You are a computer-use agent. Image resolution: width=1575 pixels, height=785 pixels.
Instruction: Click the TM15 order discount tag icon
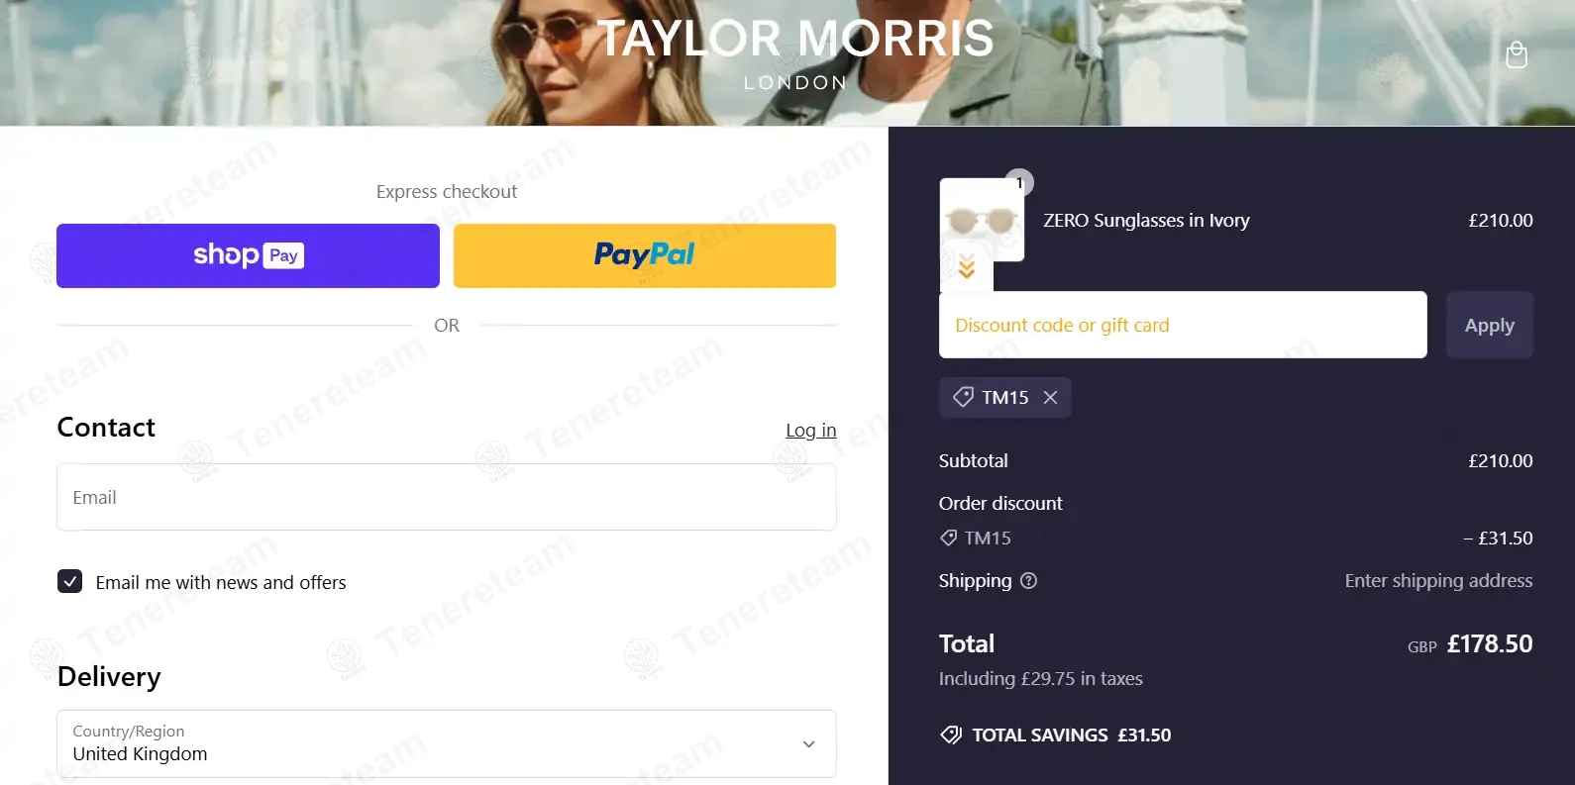point(948,538)
